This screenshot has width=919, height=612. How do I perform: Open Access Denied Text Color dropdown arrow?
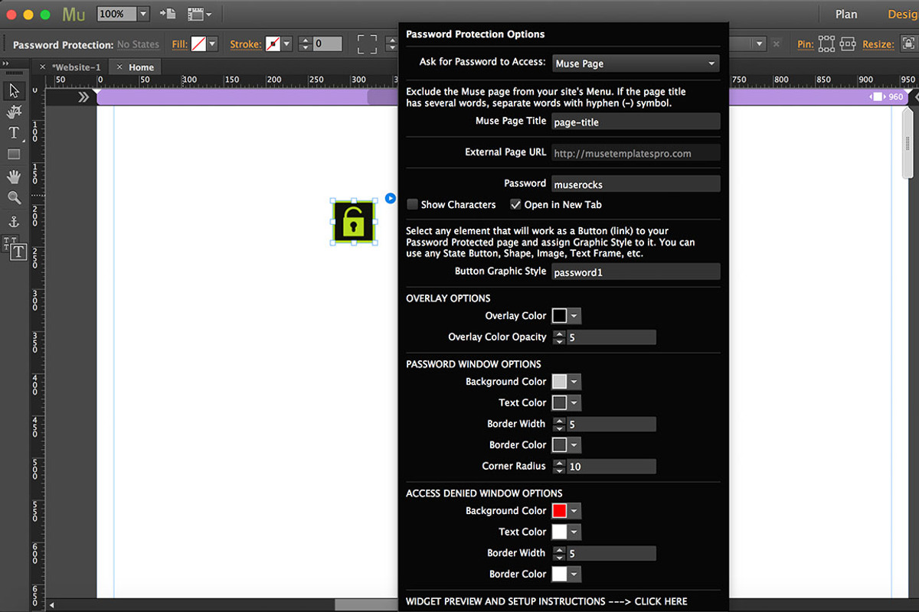(574, 532)
